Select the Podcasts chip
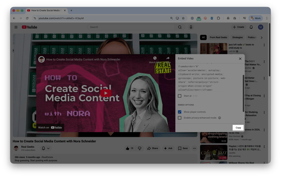 click(x=252, y=37)
